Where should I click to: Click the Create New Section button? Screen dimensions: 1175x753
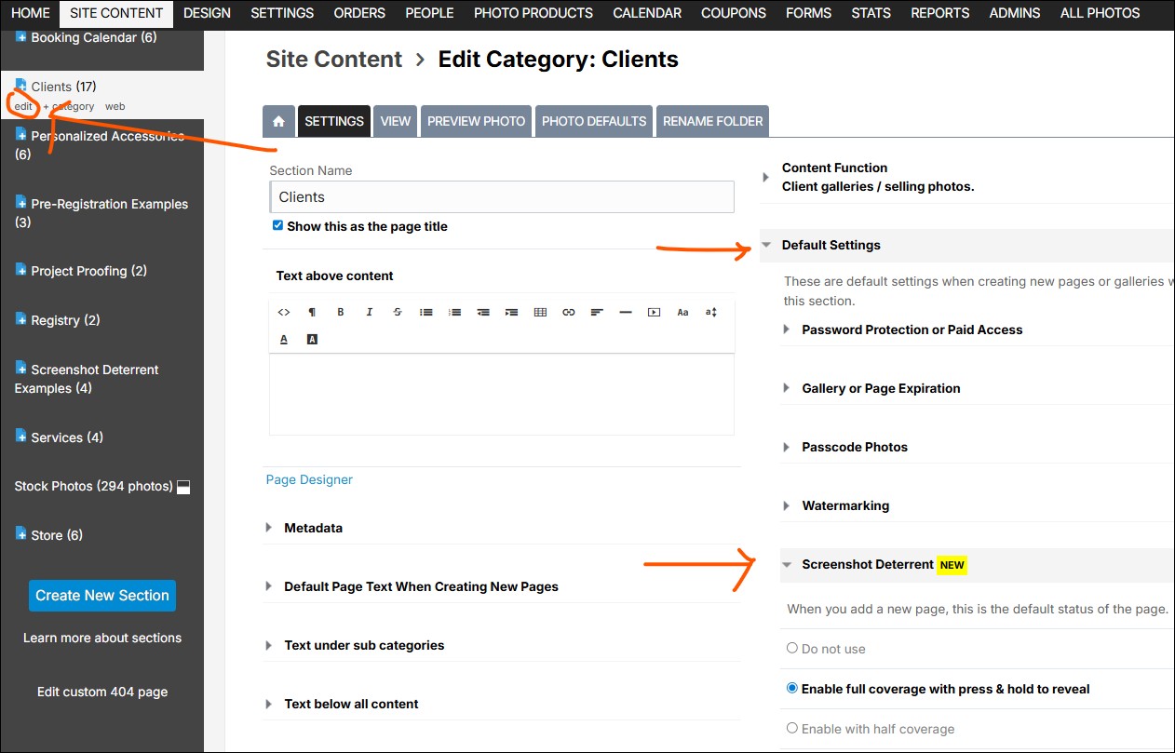point(102,596)
